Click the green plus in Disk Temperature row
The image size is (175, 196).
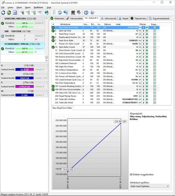tap(147, 83)
